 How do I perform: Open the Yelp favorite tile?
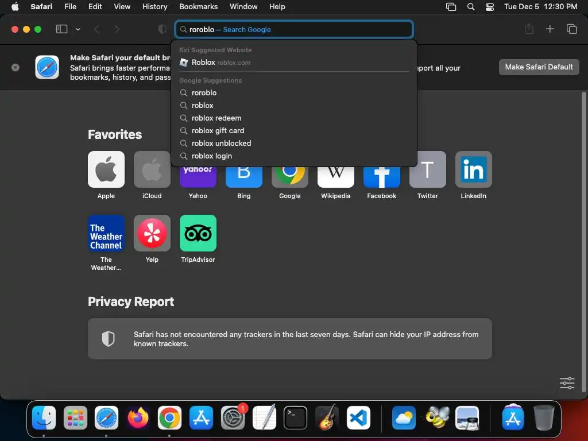click(x=152, y=233)
